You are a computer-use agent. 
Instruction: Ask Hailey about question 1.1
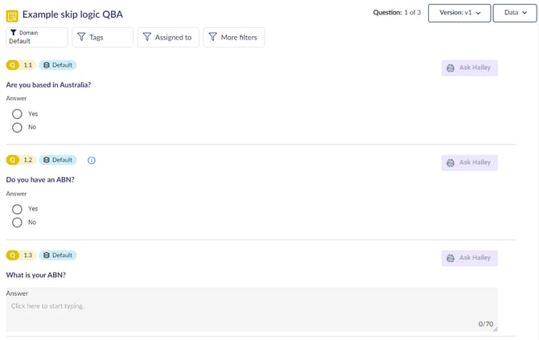[469, 68]
